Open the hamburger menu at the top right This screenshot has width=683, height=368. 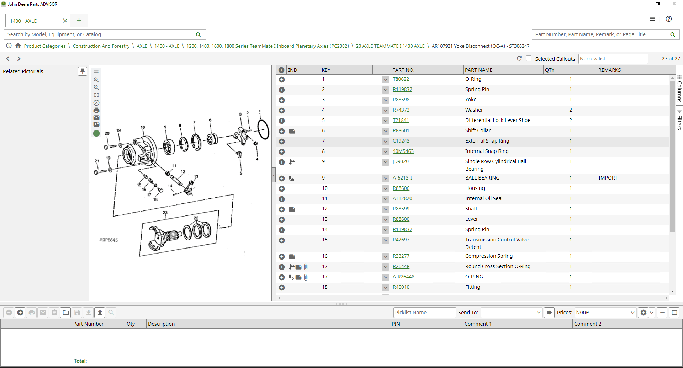click(x=652, y=19)
